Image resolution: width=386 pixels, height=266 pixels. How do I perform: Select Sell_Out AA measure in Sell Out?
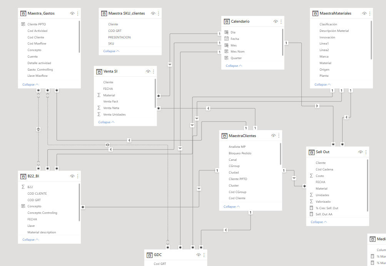click(324, 214)
